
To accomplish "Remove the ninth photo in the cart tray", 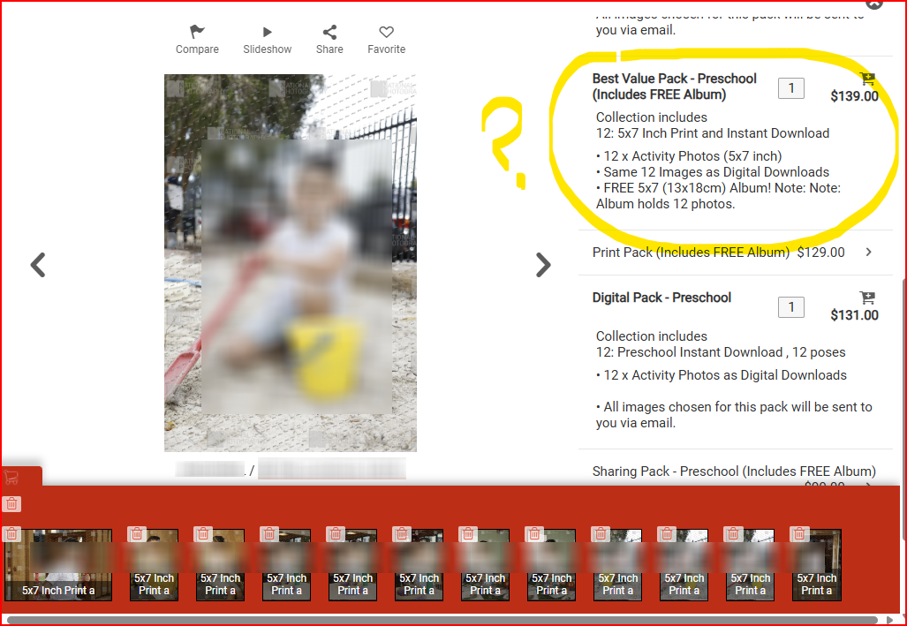I will point(601,533).
